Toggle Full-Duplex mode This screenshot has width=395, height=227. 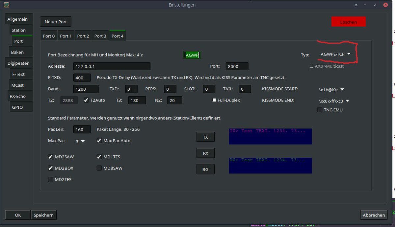point(214,100)
